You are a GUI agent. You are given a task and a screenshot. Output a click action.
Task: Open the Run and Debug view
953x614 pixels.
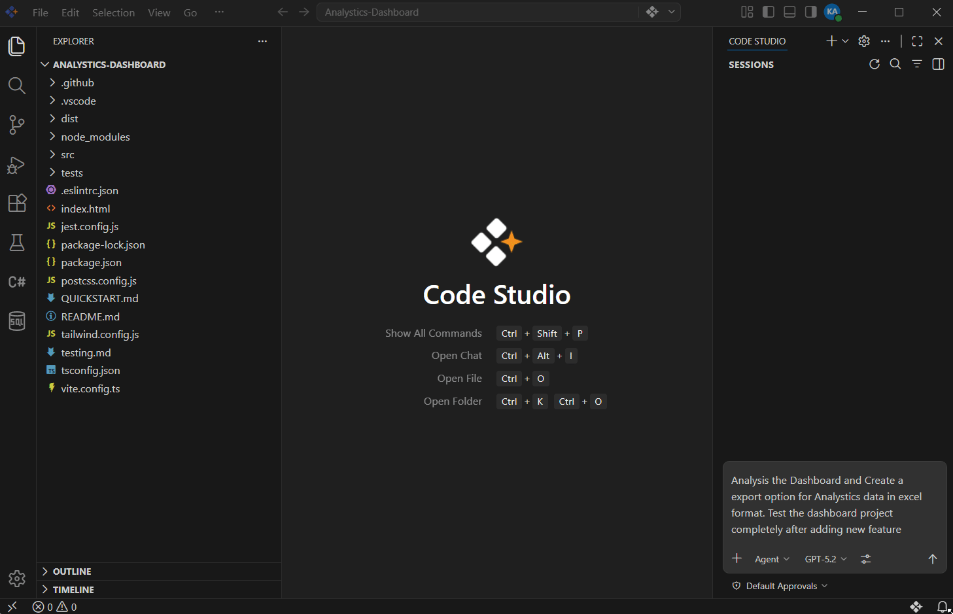[x=17, y=165]
